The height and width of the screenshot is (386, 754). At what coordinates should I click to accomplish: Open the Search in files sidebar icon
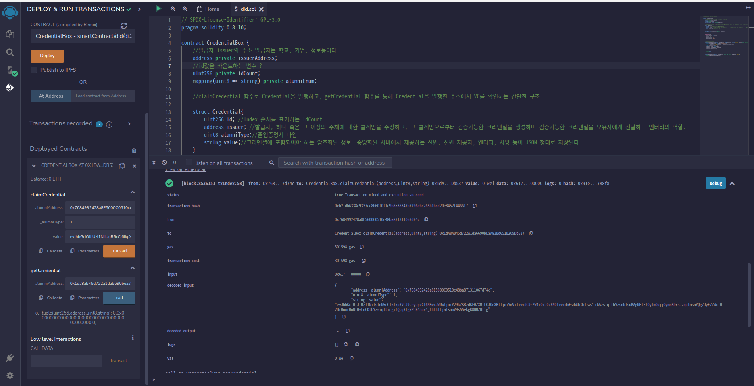click(10, 52)
